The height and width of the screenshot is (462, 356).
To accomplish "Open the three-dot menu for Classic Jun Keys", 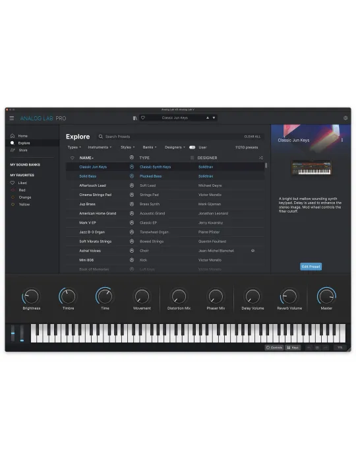I will click(342, 140).
